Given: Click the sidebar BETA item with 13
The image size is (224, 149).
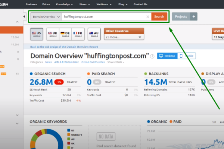Looking at the screenshot, I should (9, 74).
